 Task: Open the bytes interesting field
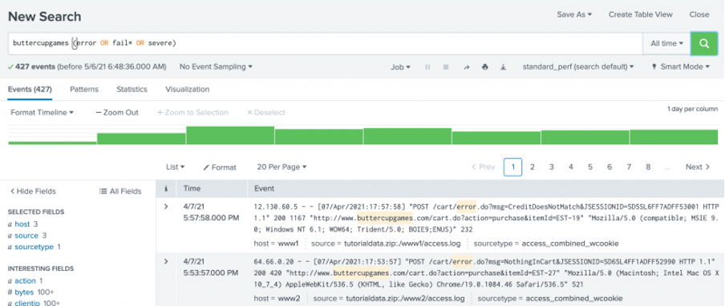tap(24, 292)
